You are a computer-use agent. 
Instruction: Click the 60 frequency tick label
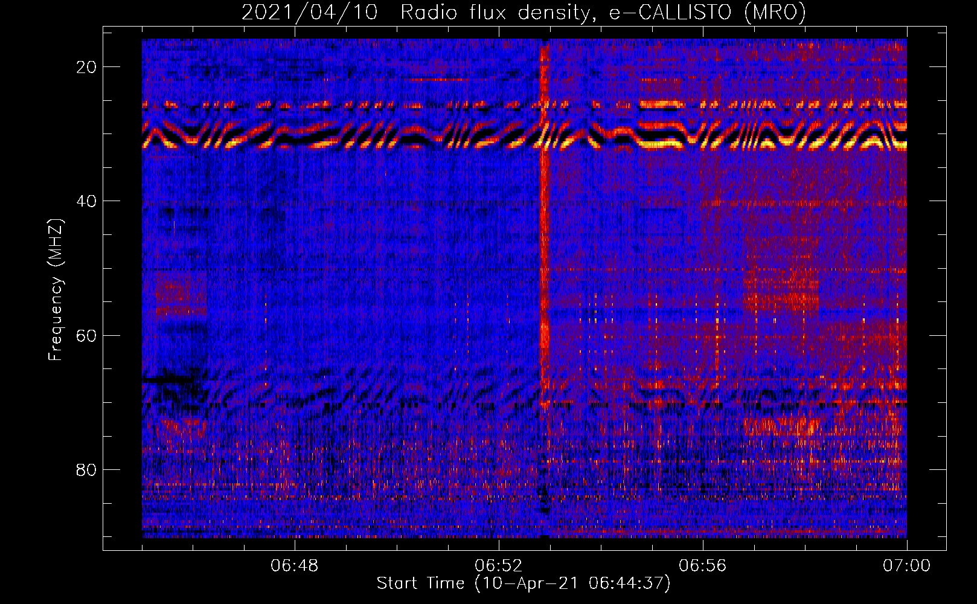point(87,335)
